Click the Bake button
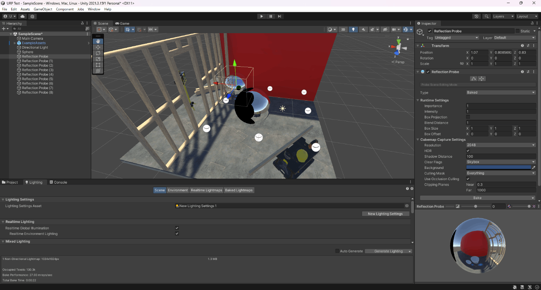The width and height of the screenshot is (541, 290). tap(477, 198)
